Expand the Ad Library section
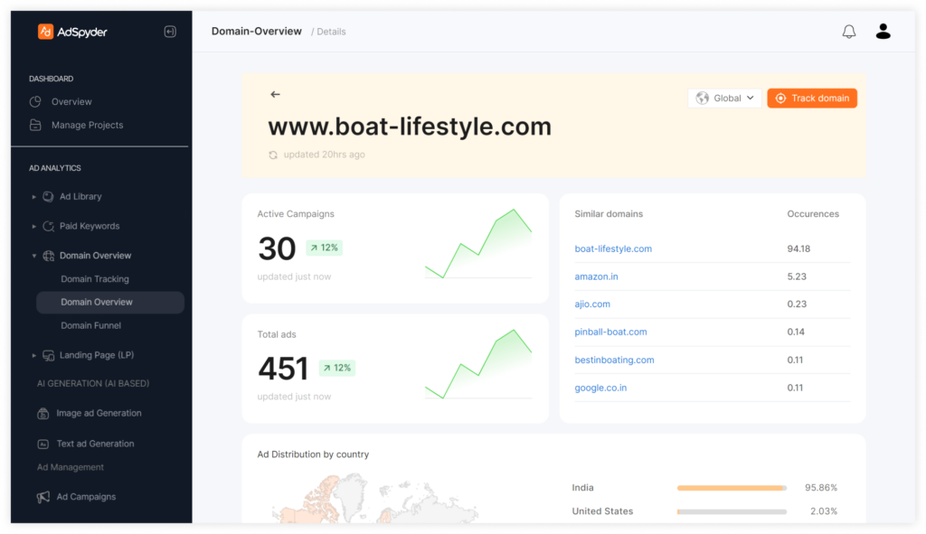Image resolution: width=926 pixels, height=534 pixels. pos(33,196)
